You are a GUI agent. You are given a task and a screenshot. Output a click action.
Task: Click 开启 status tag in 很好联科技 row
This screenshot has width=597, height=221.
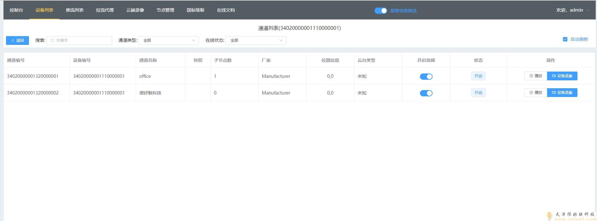(478, 93)
